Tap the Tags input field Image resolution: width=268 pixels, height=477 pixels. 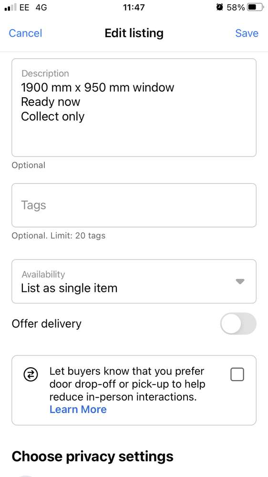click(x=134, y=205)
